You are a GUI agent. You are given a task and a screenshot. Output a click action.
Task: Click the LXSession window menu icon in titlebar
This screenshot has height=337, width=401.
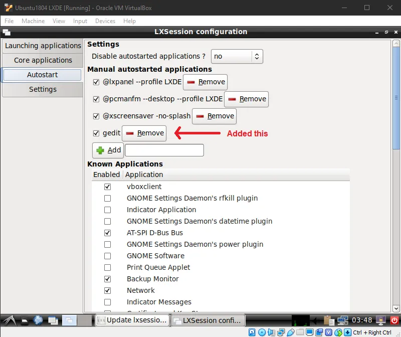point(7,32)
